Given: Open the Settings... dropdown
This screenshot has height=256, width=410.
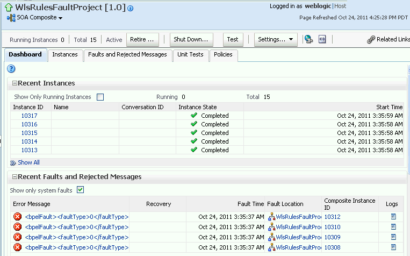Looking at the screenshot, I should coord(276,39).
